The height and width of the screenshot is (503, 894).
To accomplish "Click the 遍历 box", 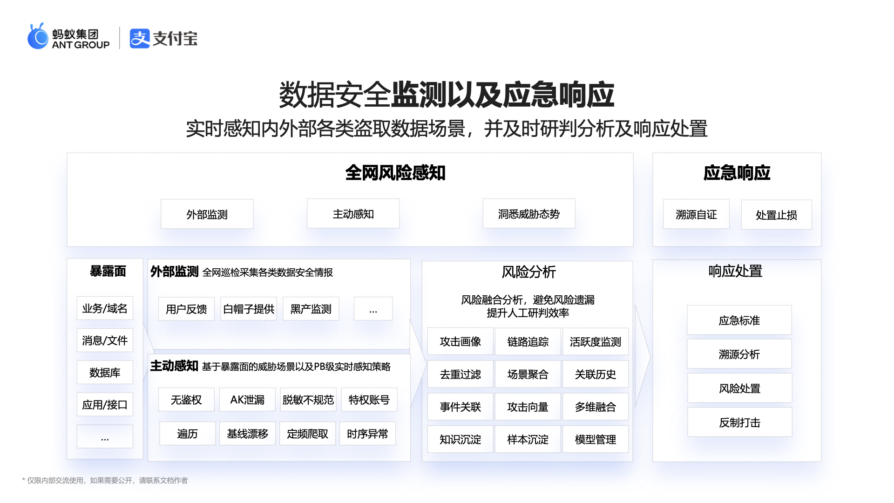I will tap(187, 434).
